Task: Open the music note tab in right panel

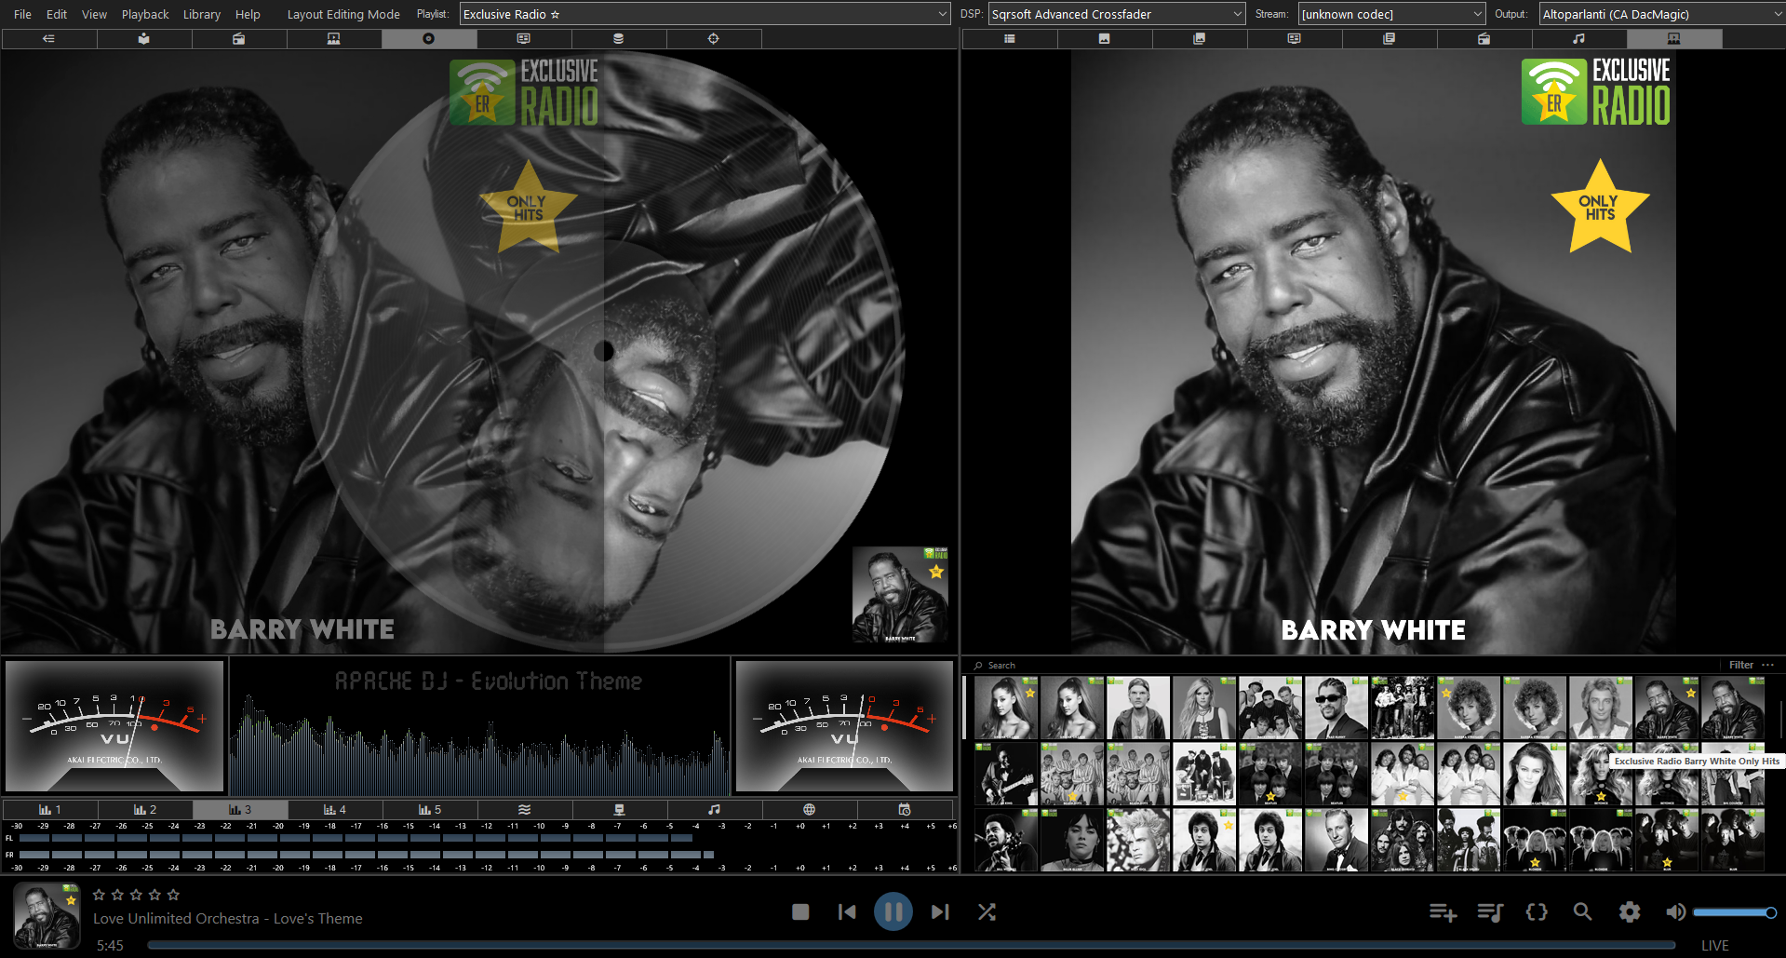Action: [x=1579, y=38]
